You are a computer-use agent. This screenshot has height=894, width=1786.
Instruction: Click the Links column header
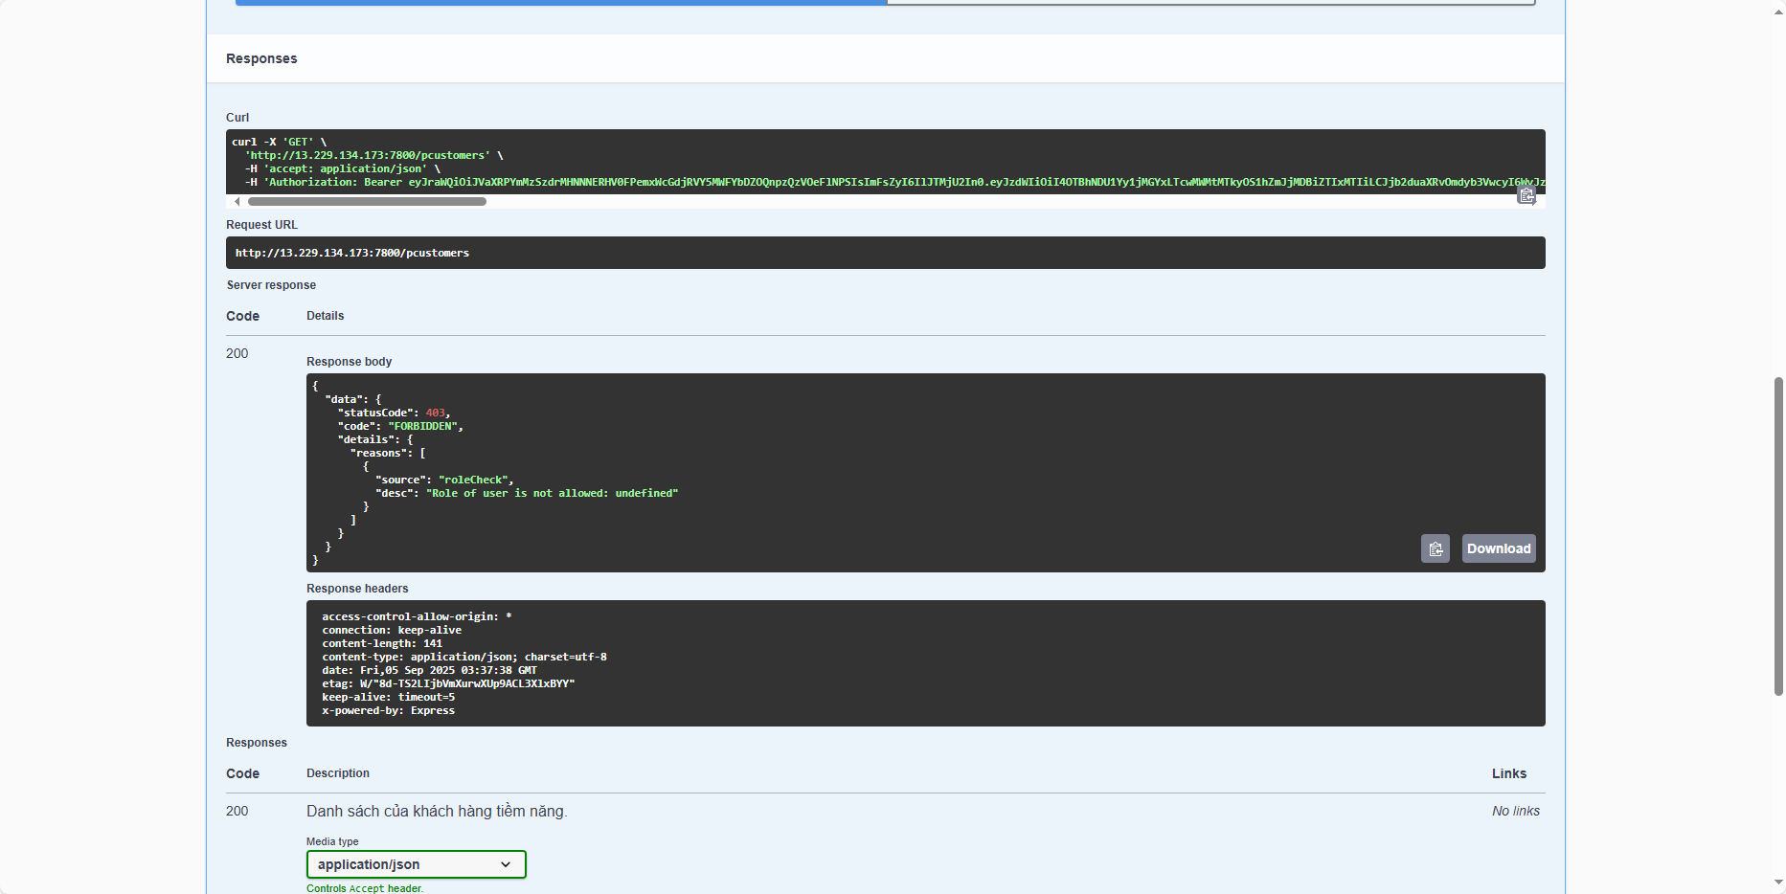click(1508, 773)
